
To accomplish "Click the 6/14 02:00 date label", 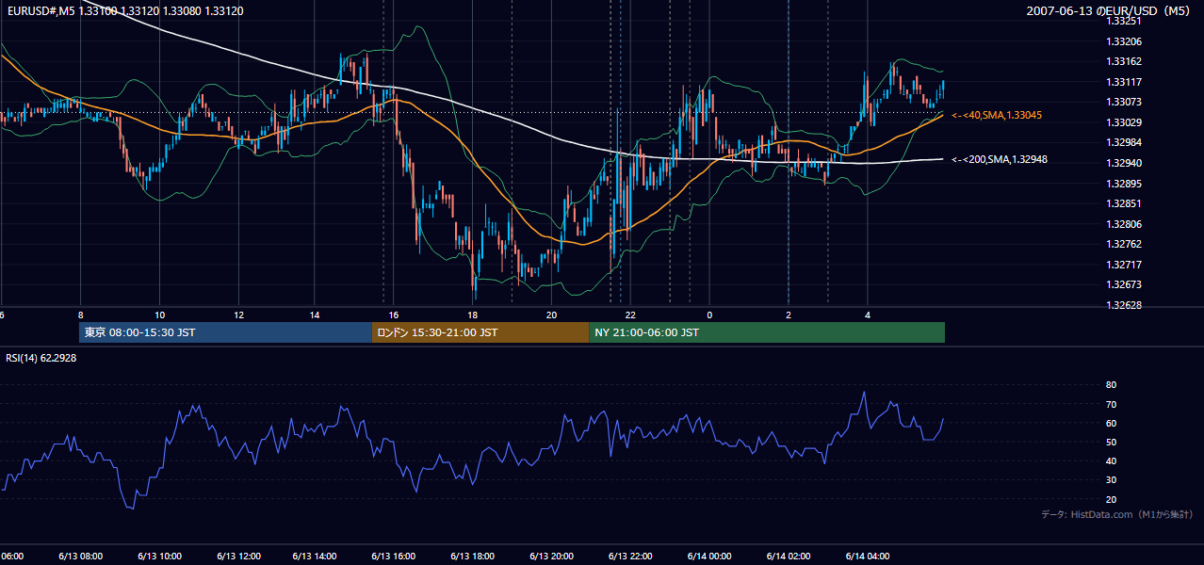I will 789,557.
